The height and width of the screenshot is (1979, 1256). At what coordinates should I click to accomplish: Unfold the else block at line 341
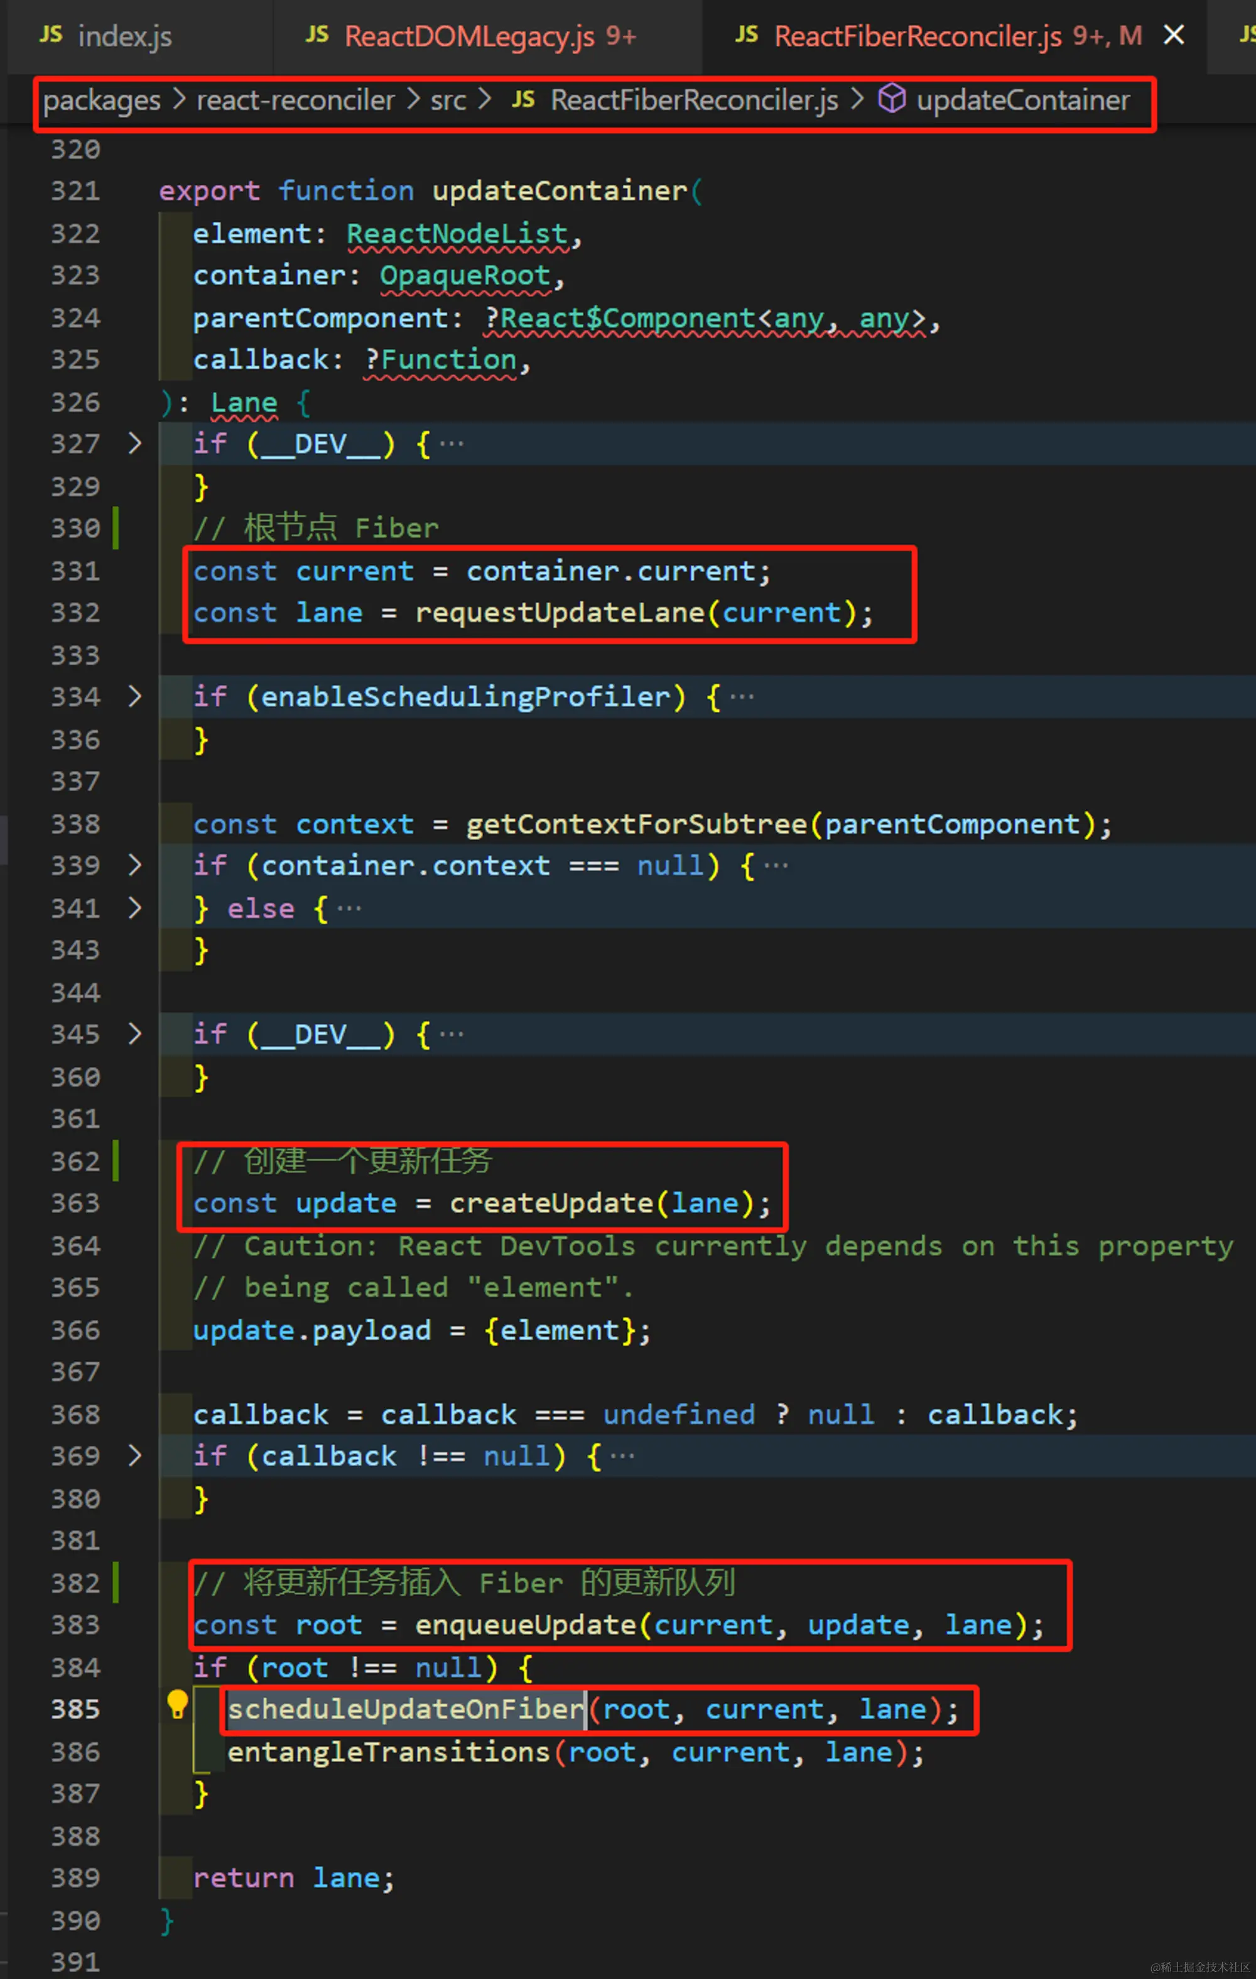tap(135, 908)
